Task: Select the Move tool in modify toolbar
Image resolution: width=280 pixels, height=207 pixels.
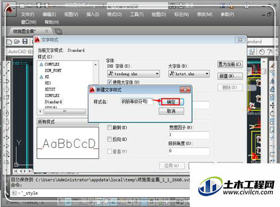Action: tap(272, 105)
